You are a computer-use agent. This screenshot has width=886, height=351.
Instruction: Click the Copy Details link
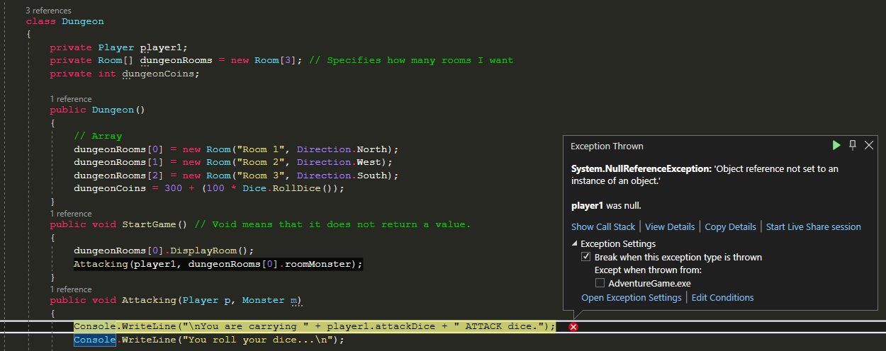click(x=730, y=226)
